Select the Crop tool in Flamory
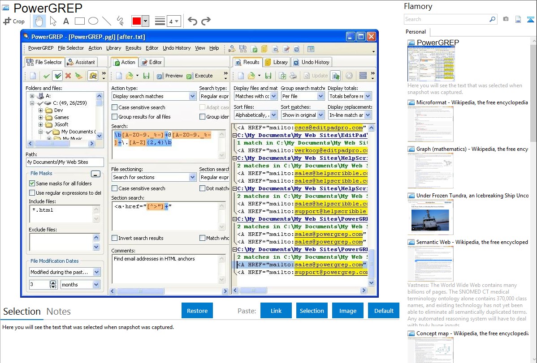 click(x=14, y=21)
